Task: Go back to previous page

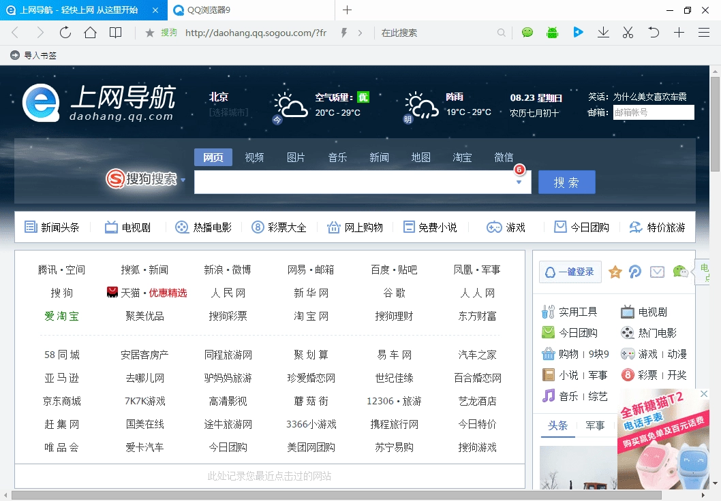Action: point(15,33)
